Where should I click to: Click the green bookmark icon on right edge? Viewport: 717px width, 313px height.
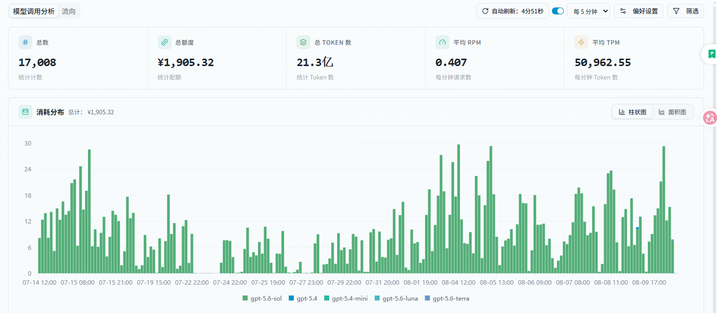pyautogui.click(x=712, y=54)
